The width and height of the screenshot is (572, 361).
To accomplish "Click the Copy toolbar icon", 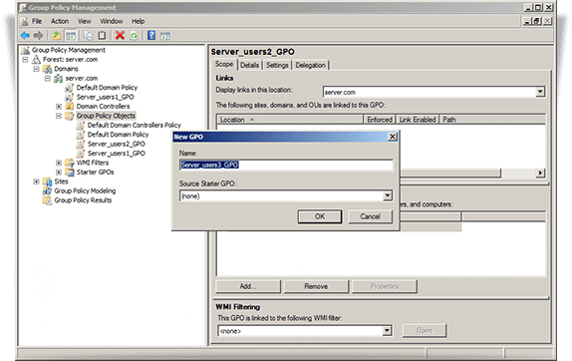I will coord(88,36).
